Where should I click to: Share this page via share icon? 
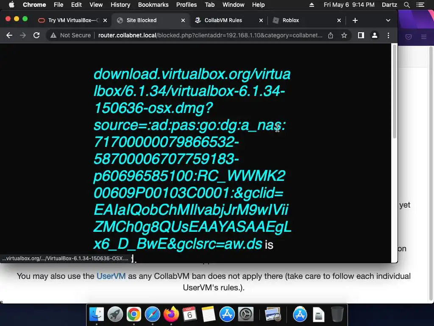(331, 35)
